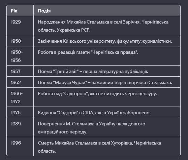The width and height of the screenshot is (188, 160).
Task: Click the Київського університету graduation event
Action: [x=105, y=41]
